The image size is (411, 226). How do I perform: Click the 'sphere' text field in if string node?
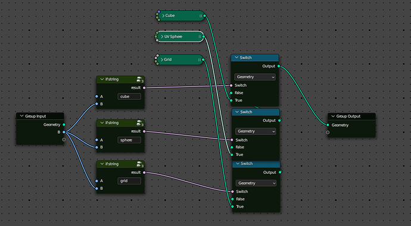129,140
